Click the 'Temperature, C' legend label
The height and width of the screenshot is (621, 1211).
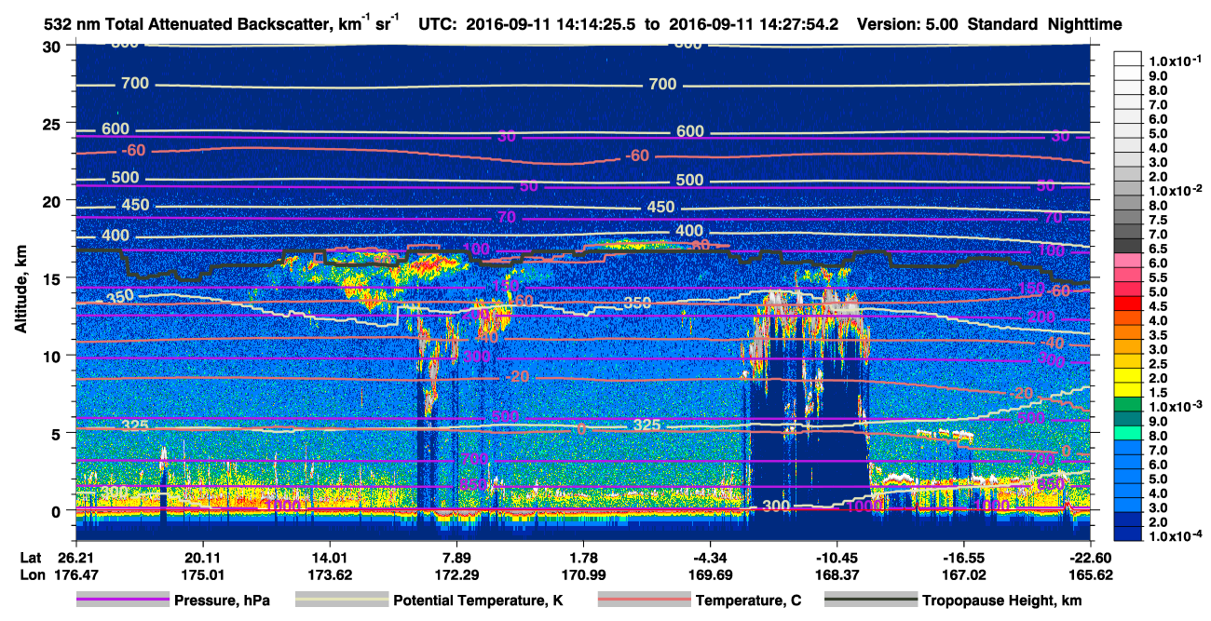tap(749, 601)
